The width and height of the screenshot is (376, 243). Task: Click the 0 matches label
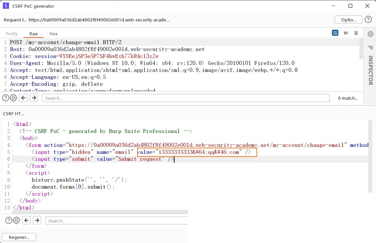[348, 98]
